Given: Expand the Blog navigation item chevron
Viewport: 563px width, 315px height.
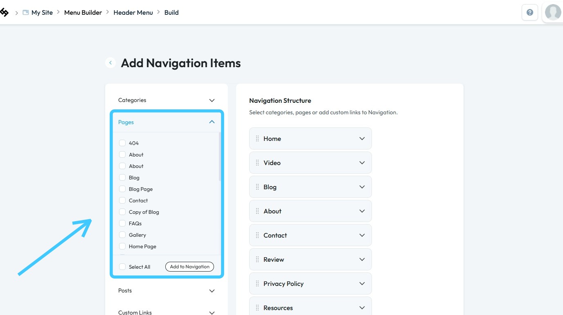Looking at the screenshot, I should [362, 187].
